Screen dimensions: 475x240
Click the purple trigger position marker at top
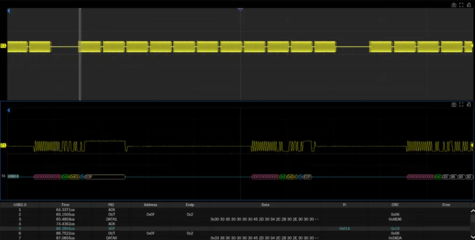(x=240, y=9)
